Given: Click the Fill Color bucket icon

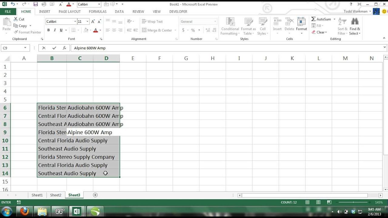Looking at the screenshot, I should (86, 30).
